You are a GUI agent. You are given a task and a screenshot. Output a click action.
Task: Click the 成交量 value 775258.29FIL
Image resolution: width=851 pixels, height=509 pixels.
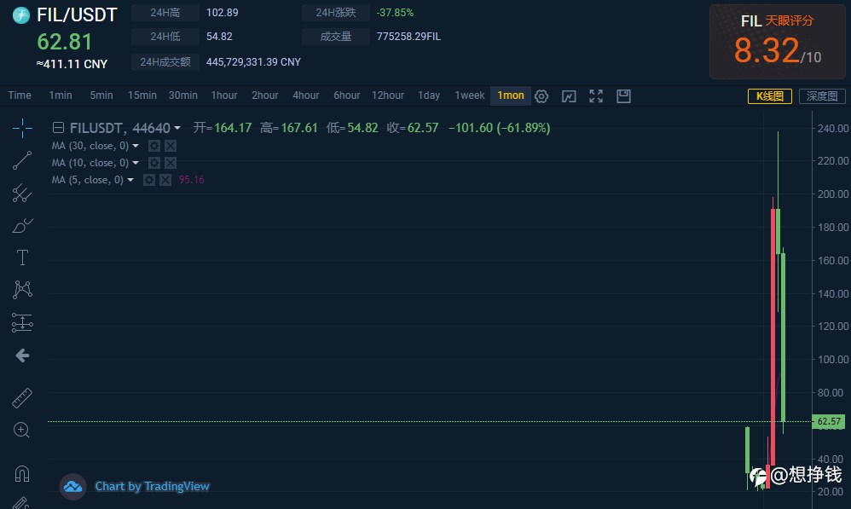pyautogui.click(x=408, y=37)
